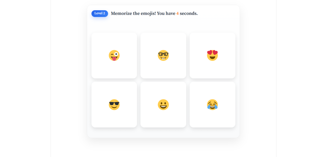This screenshot has width=323, height=157.
Task: Click the blue Level 2 badge
Action: click(x=100, y=13)
